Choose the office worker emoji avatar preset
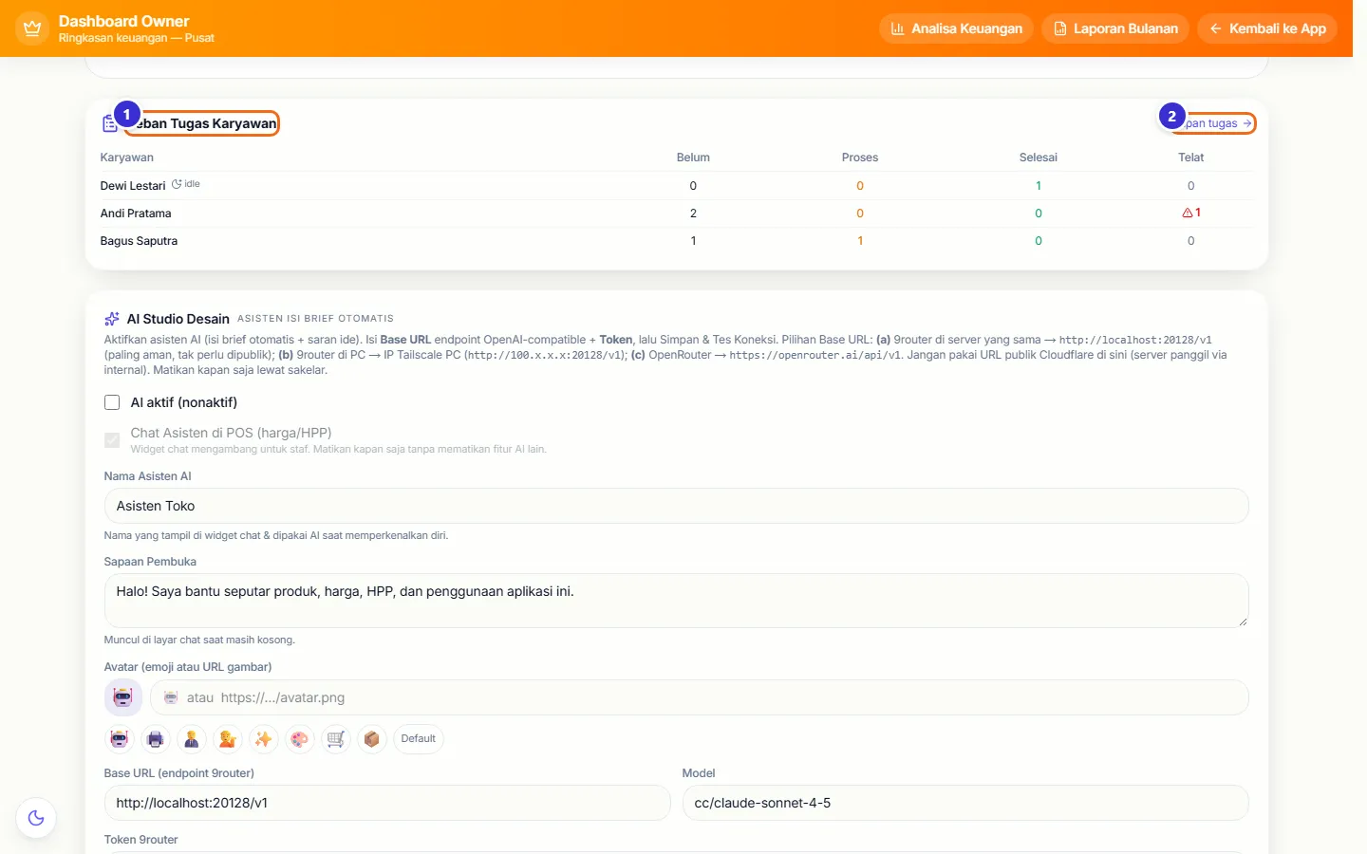Viewport: 1367px width, 854px height. pyautogui.click(x=192, y=739)
